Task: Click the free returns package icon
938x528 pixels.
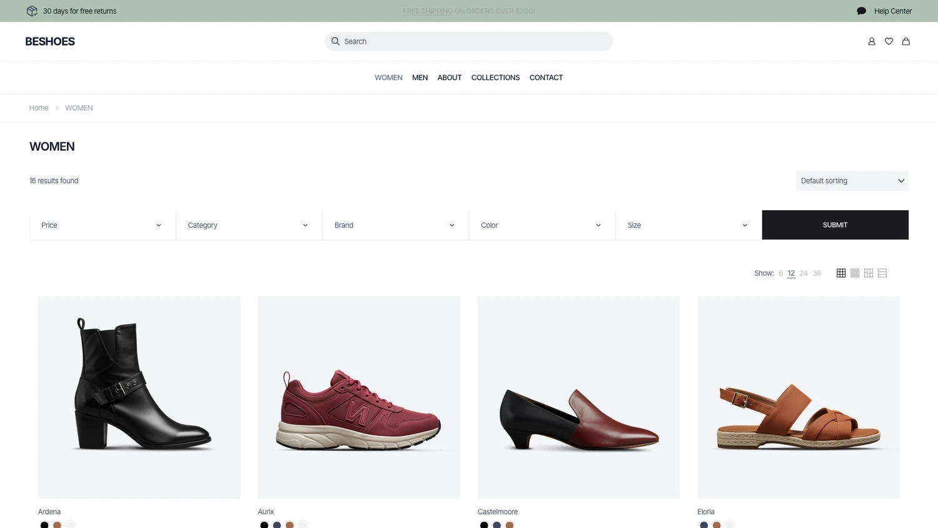Action: tap(31, 11)
